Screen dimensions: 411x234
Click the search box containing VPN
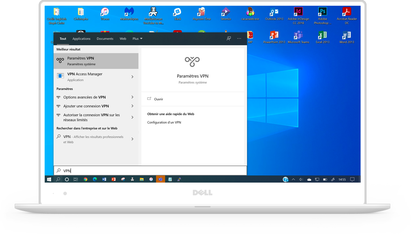[151, 171]
